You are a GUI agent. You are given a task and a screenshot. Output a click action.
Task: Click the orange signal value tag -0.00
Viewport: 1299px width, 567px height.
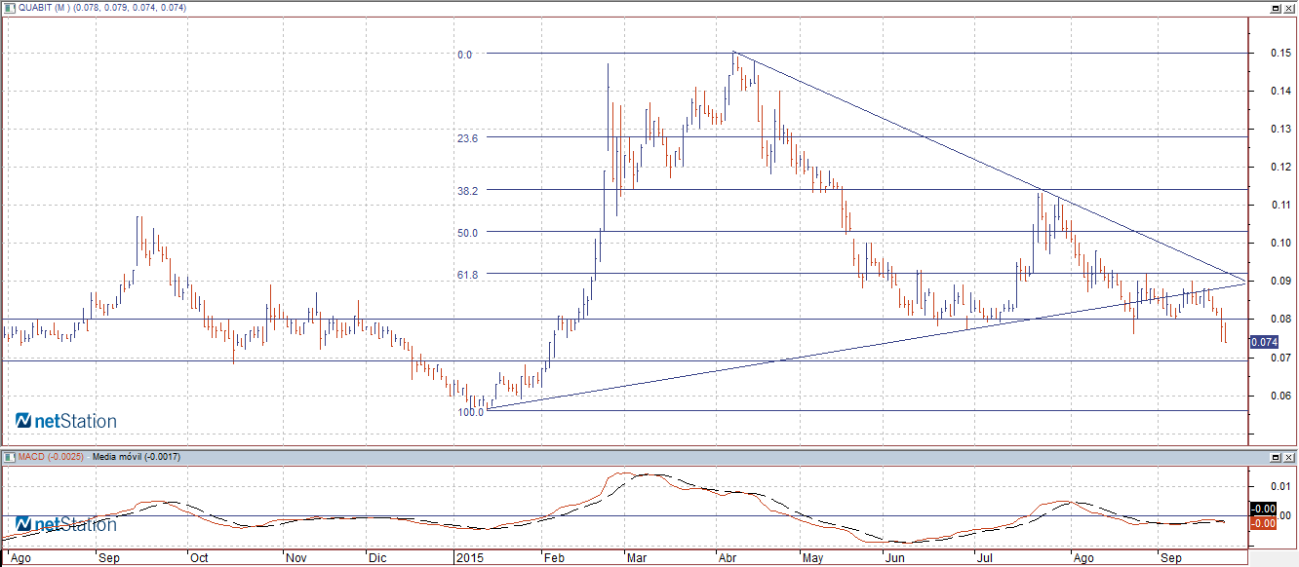(x=1263, y=523)
